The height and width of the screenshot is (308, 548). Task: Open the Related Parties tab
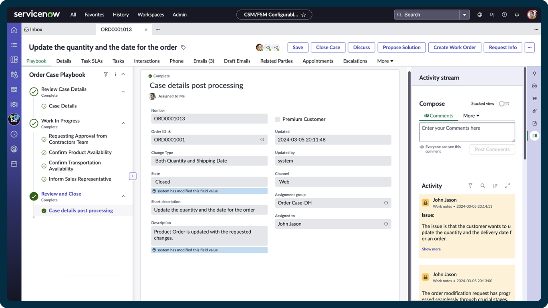pyautogui.click(x=276, y=61)
